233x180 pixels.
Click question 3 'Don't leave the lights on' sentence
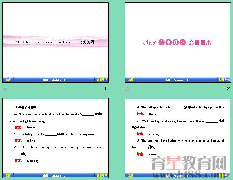point(56,151)
